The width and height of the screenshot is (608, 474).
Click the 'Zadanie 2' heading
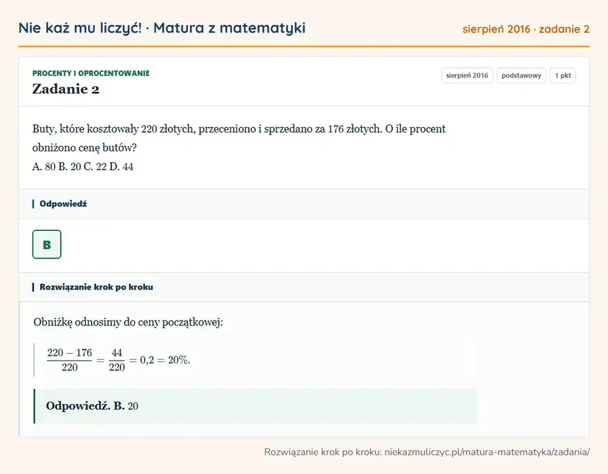click(x=66, y=89)
